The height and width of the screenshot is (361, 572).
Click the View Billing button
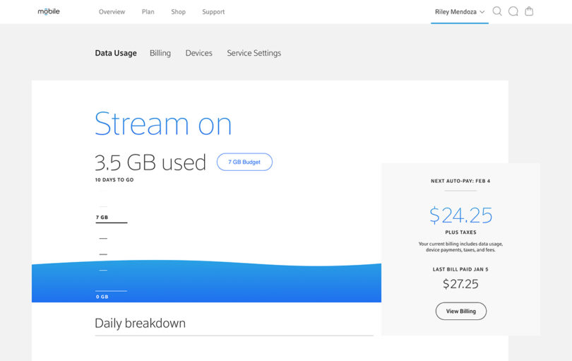coord(460,311)
